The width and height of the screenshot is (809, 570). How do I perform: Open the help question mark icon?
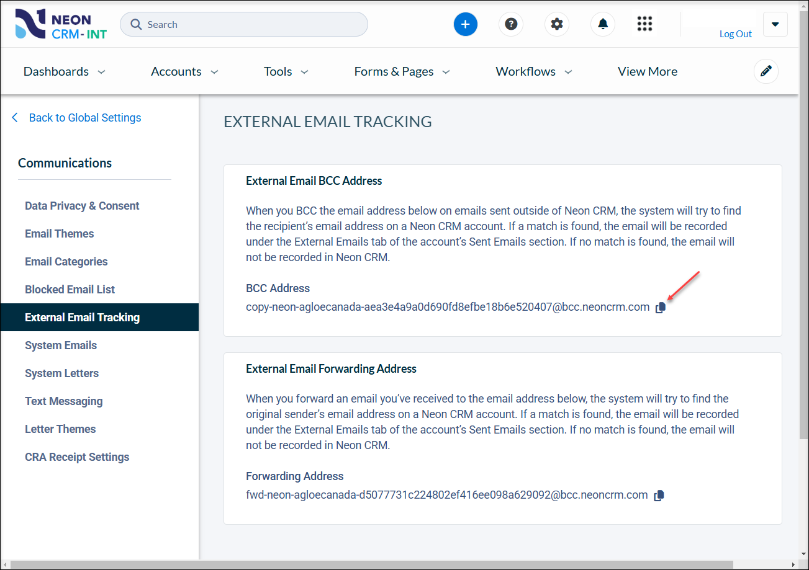click(511, 24)
